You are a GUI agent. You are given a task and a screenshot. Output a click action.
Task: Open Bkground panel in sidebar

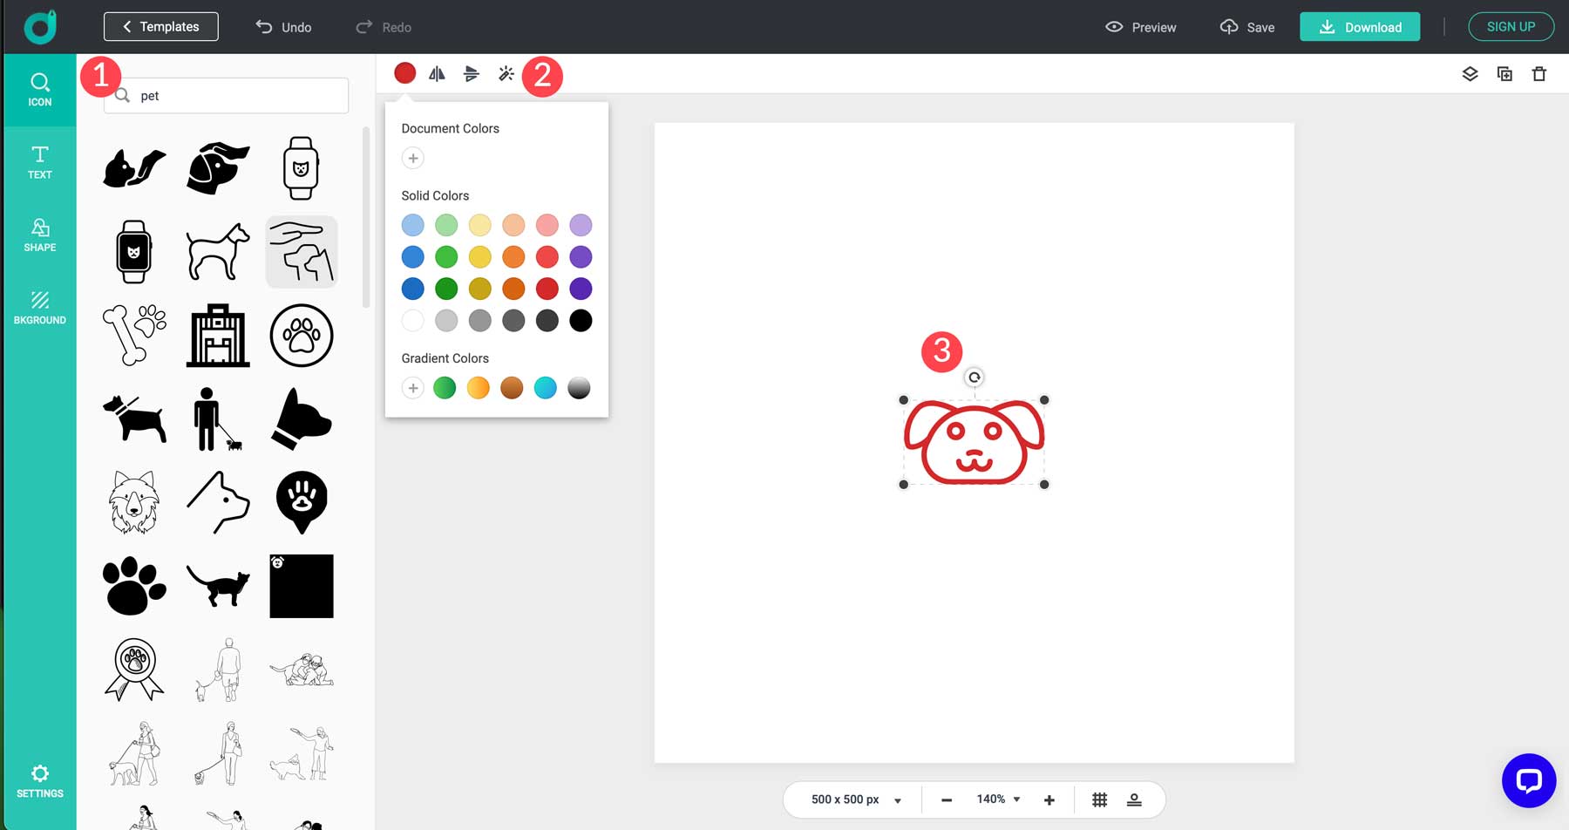pyautogui.click(x=39, y=308)
